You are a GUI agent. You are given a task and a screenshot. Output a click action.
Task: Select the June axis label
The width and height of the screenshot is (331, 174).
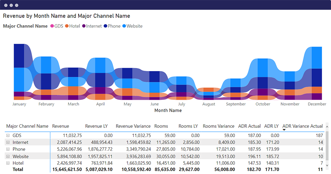pos(155,104)
